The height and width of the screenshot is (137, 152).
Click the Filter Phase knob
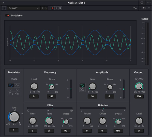(x=66, y=122)
